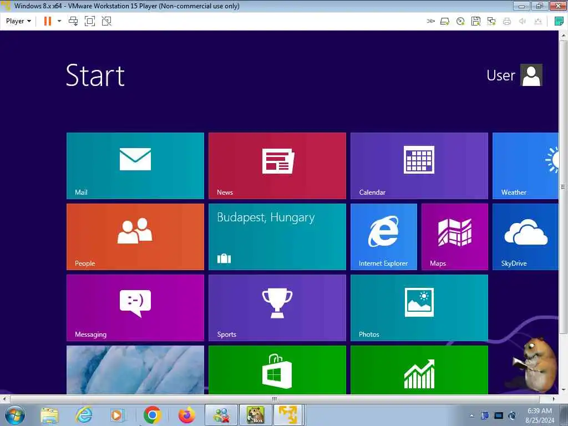Click the floppy drive device icon
Viewport: 568px width, 426px height.
click(476, 22)
